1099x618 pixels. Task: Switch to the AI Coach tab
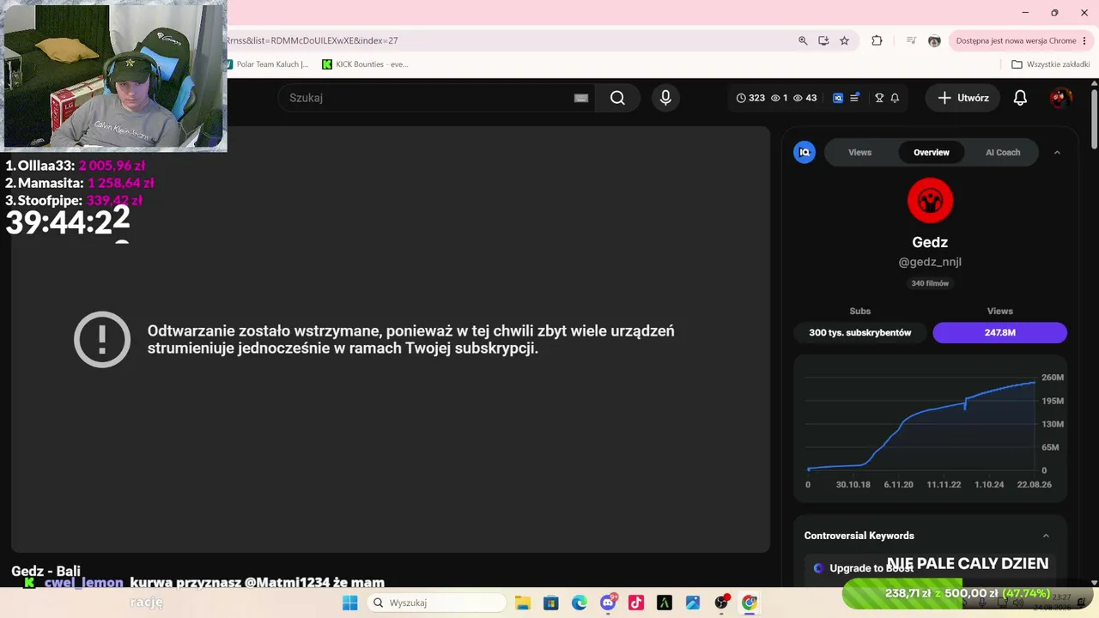[1003, 152]
